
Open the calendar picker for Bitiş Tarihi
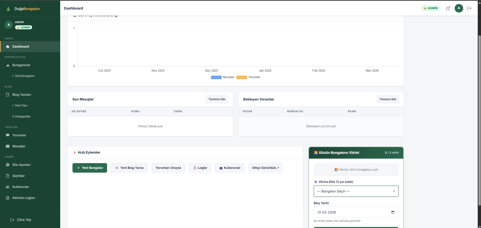click(x=393, y=212)
